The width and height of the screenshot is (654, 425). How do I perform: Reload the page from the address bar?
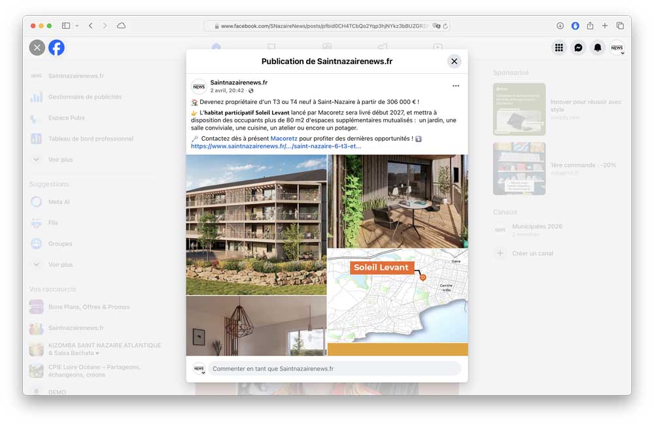445,26
